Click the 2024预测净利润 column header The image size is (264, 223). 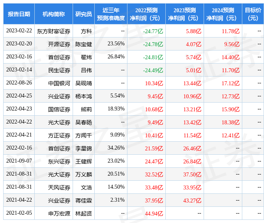(223, 14)
